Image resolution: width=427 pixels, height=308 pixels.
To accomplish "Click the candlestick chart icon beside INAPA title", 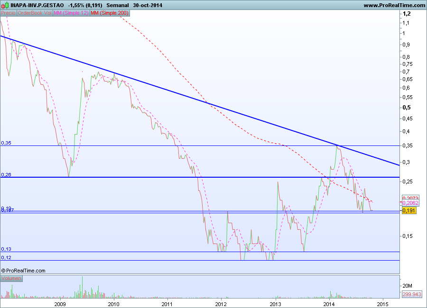I will pyautogui.click(x=5, y=5).
